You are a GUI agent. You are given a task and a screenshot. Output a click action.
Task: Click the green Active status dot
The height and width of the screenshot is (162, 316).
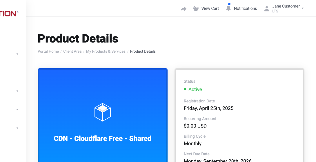(x=185, y=89)
